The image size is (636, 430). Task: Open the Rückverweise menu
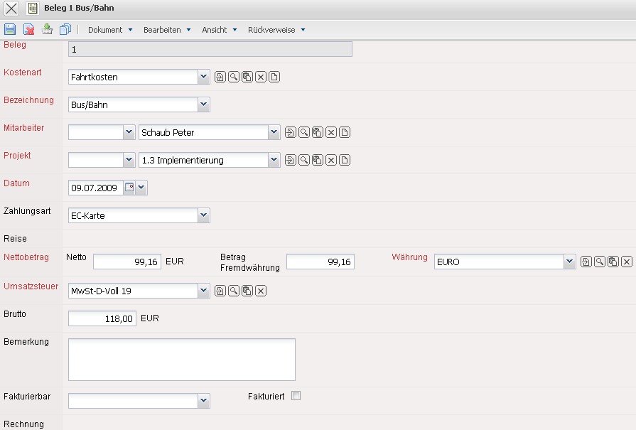click(x=276, y=30)
